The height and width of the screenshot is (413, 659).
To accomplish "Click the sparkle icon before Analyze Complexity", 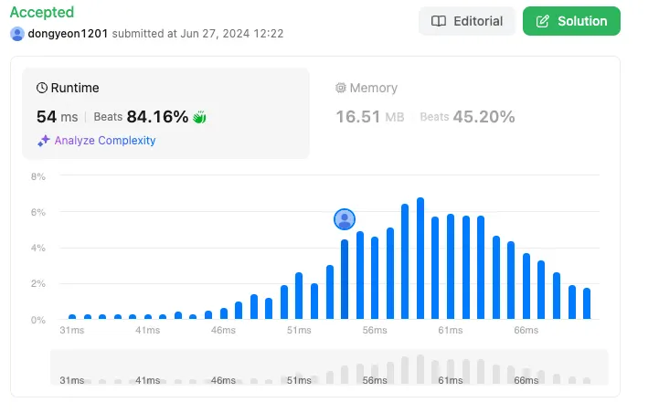I will tap(44, 141).
